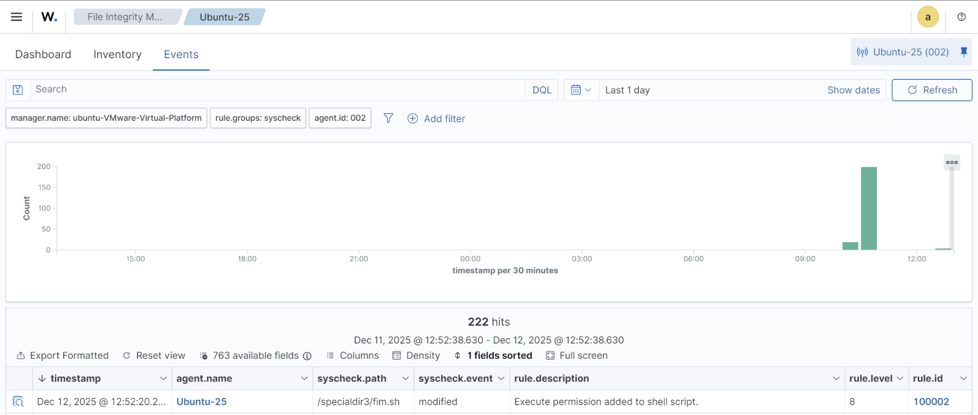Viewport: 978px width, 415px height.
Task: Switch to the Dashboard tab
Action: click(x=43, y=54)
